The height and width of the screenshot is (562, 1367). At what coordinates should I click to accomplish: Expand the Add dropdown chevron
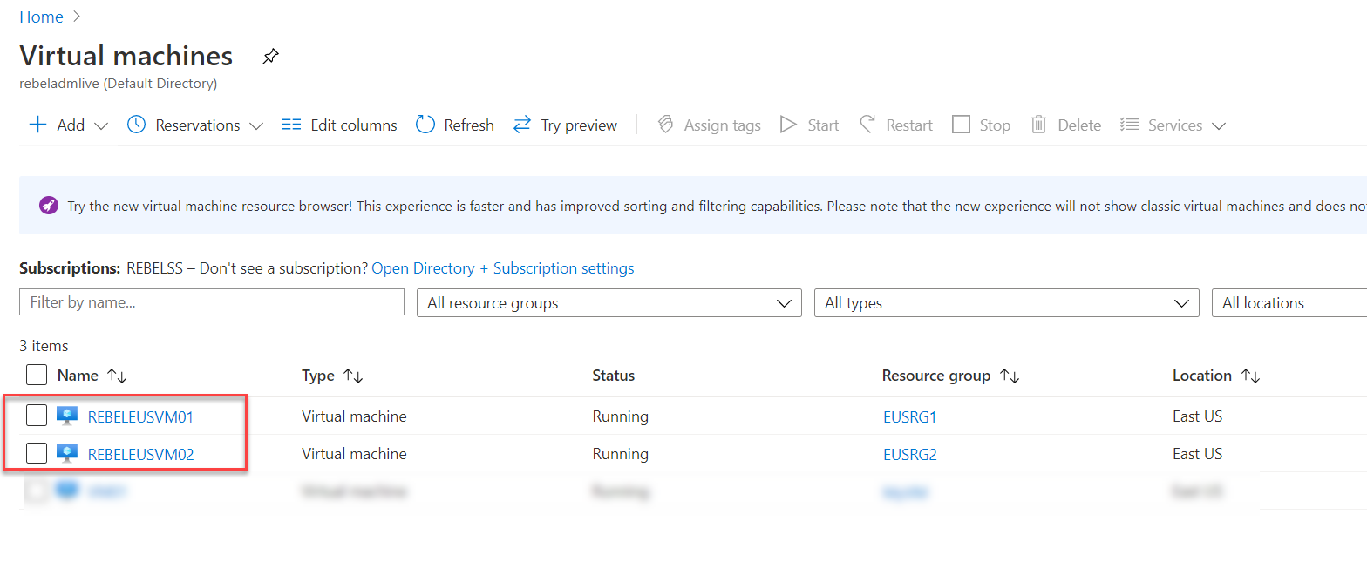[x=100, y=125]
